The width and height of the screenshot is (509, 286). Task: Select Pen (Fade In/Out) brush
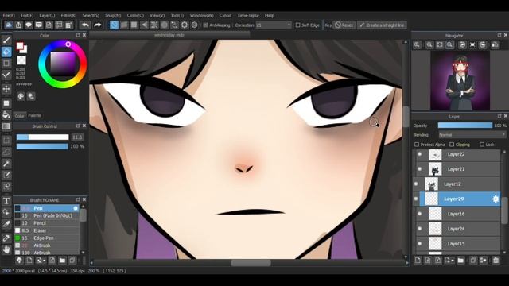[x=46, y=215]
